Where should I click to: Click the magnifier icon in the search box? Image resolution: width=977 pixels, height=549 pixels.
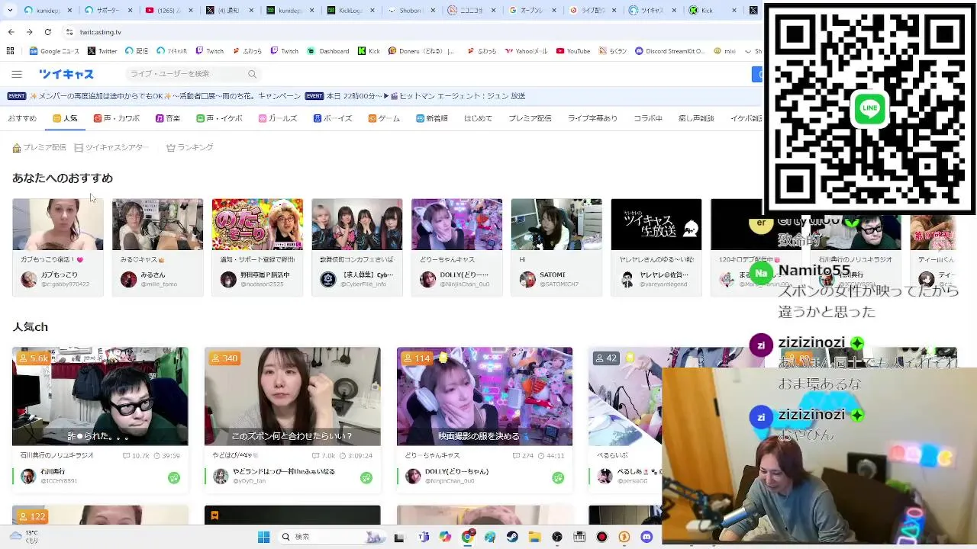(252, 74)
